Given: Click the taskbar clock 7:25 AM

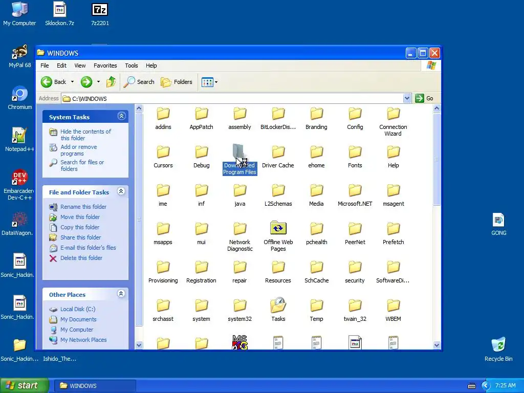Looking at the screenshot, I should [x=505, y=386].
